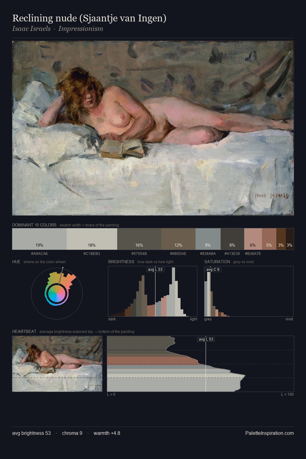Click the 'L = 100' axis label
This screenshot has height=459, width=306.
(287, 394)
